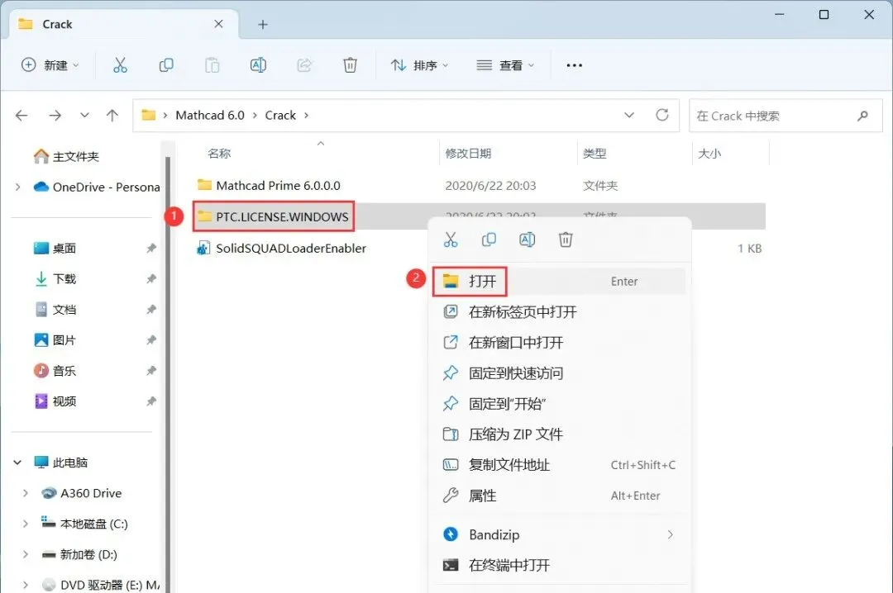Select DVD 驱动器 (E:) drive
The image size is (893, 593).
tap(100, 585)
